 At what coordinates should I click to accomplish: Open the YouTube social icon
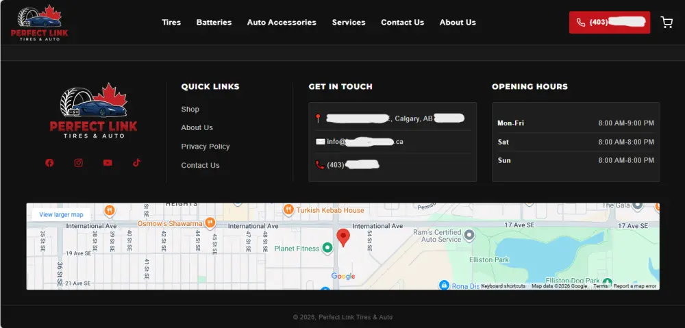pyautogui.click(x=108, y=163)
